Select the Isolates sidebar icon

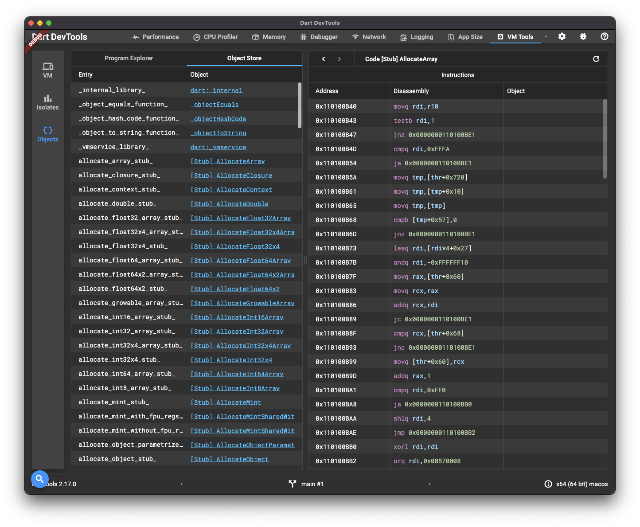(47, 102)
